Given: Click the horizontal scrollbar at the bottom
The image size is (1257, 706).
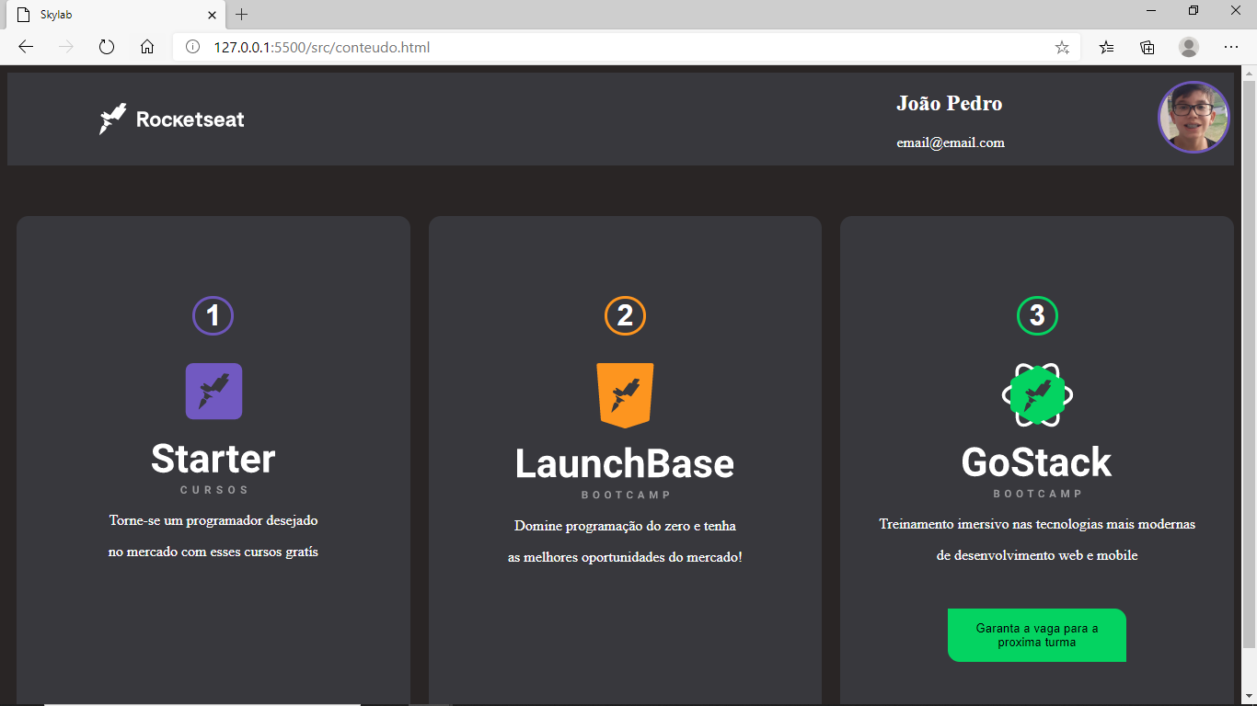Looking at the screenshot, I should point(202,704).
